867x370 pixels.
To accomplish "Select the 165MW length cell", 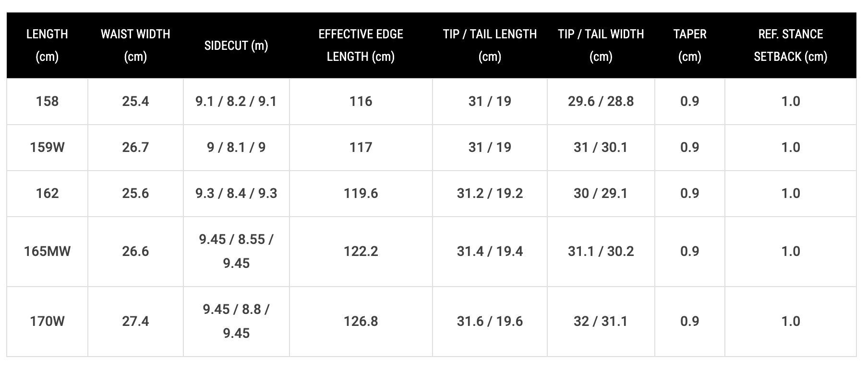I will (47, 251).
